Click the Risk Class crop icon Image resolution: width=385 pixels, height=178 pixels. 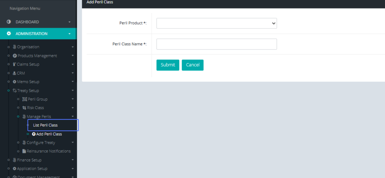(24, 108)
